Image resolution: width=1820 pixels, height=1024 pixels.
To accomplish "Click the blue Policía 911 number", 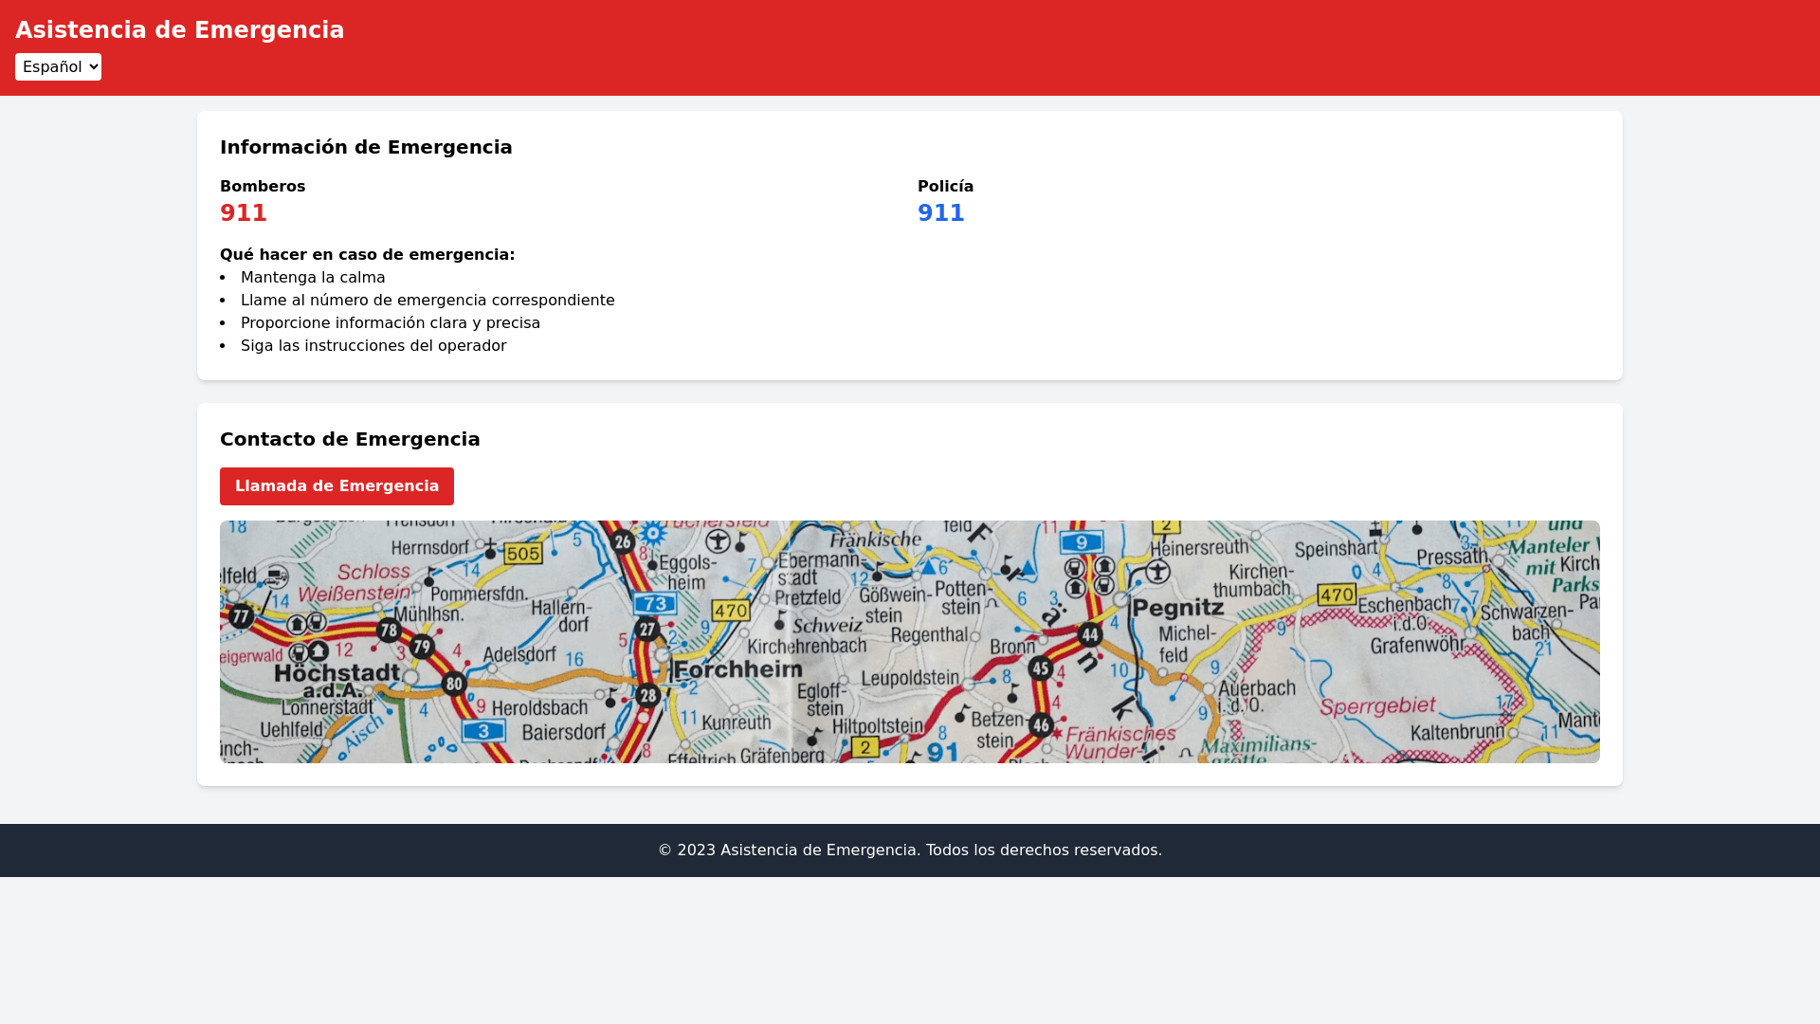I will pyautogui.click(x=940, y=213).
